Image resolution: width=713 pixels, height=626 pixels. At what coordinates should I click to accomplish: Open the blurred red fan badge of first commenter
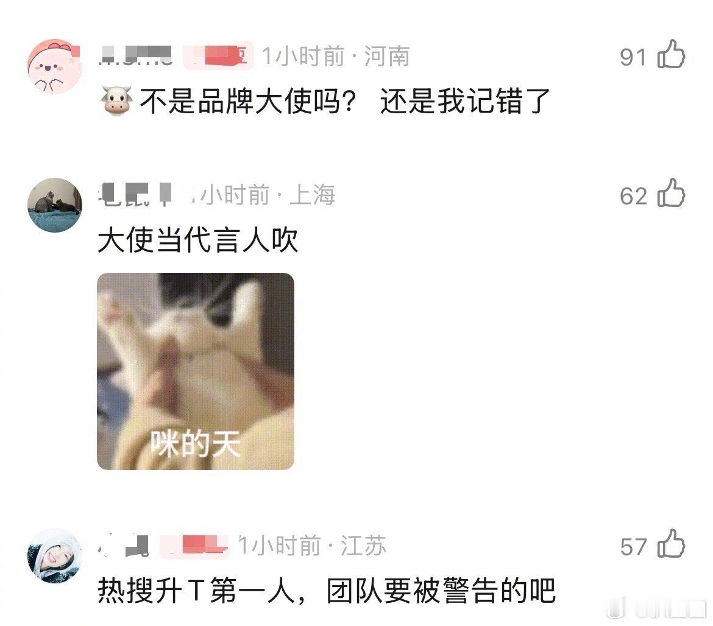pos(218,57)
